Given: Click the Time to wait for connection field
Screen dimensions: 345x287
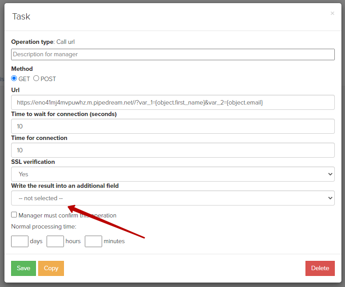Looking at the screenshot, I should 173,126.
